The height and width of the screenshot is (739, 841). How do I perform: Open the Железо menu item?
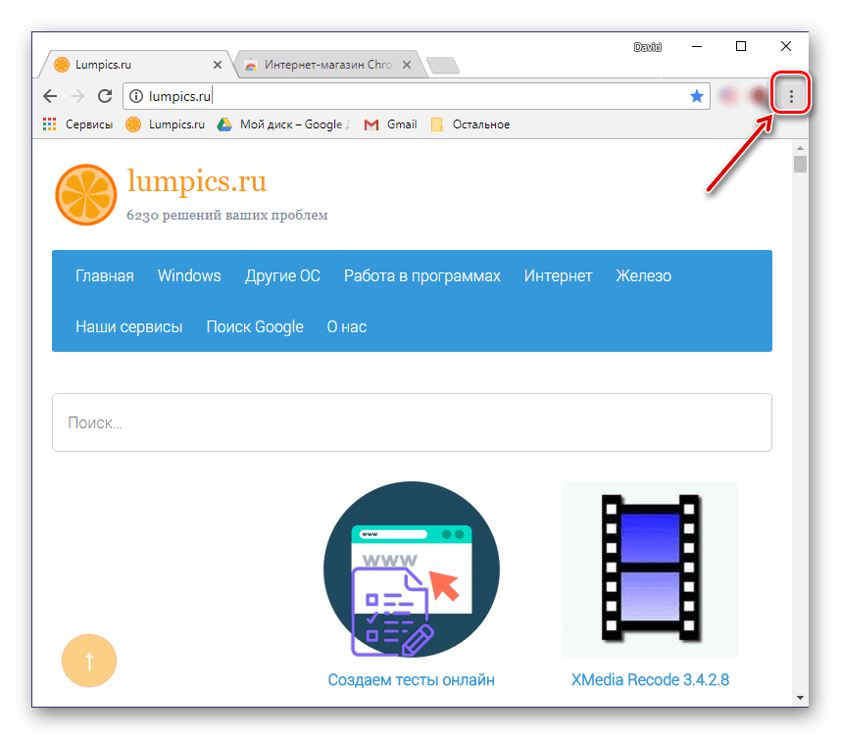(643, 275)
